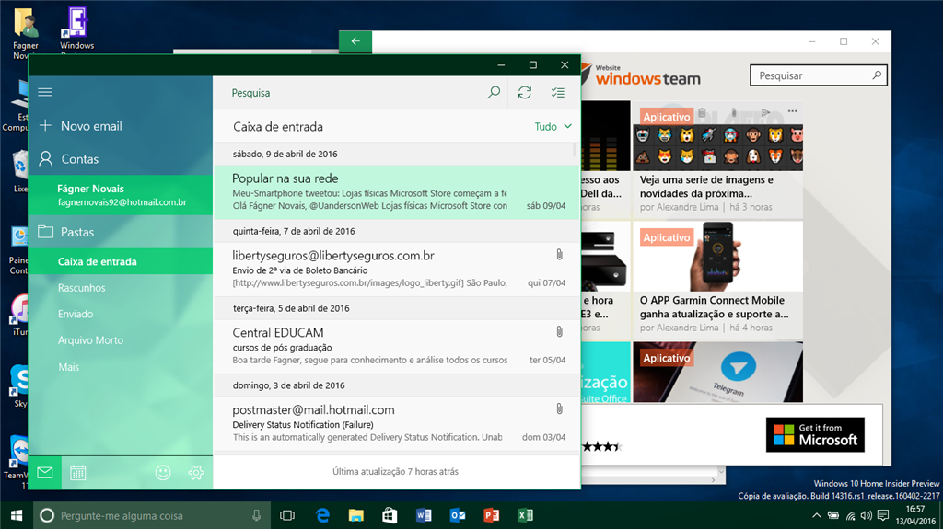
Task: Click the attachment paperclip on postmaster email
Action: (559, 409)
